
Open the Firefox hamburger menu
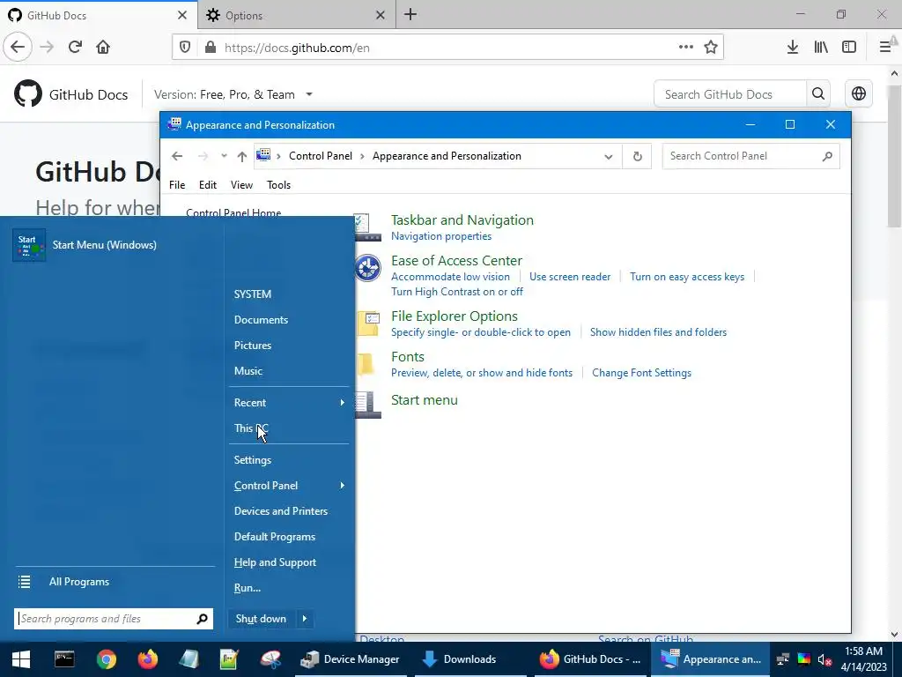(x=885, y=48)
